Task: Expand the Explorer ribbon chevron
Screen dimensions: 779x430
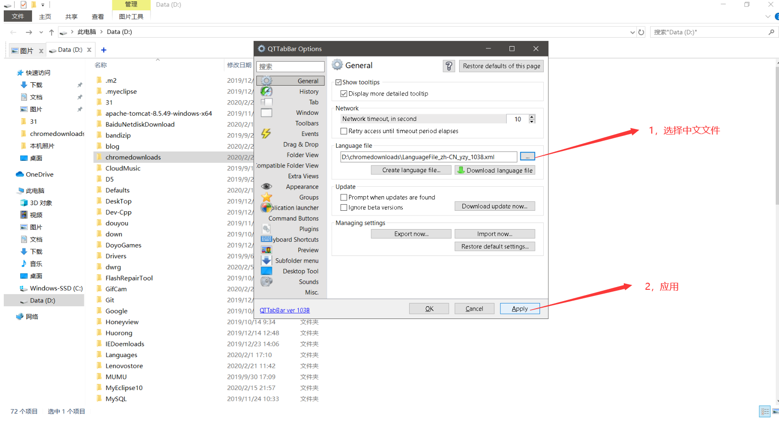Action: click(768, 16)
